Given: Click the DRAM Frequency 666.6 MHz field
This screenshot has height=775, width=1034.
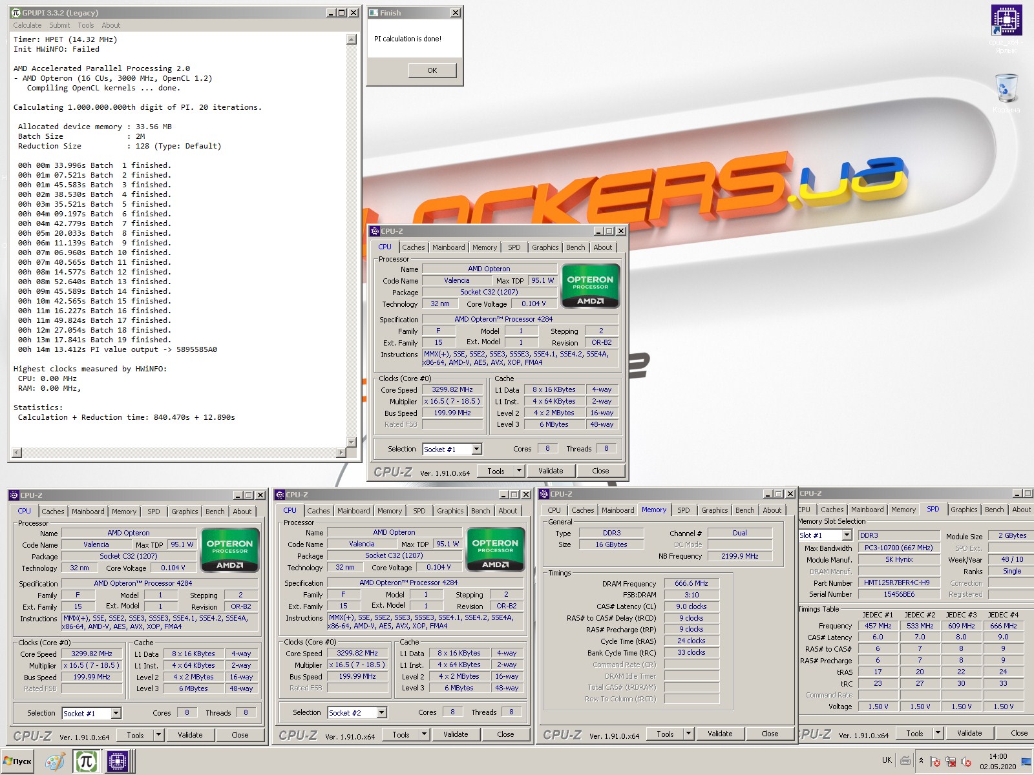Looking at the screenshot, I should pyautogui.click(x=691, y=583).
